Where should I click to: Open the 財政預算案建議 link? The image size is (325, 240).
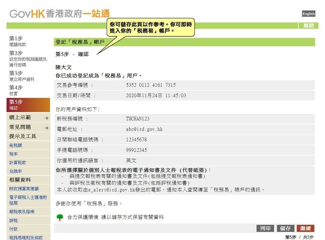(x=24, y=189)
